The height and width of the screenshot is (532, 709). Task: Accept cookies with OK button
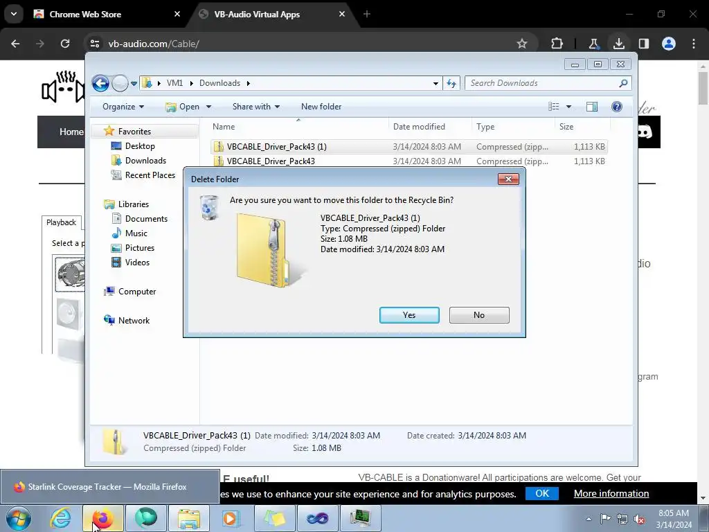click(x=541, y=493)
